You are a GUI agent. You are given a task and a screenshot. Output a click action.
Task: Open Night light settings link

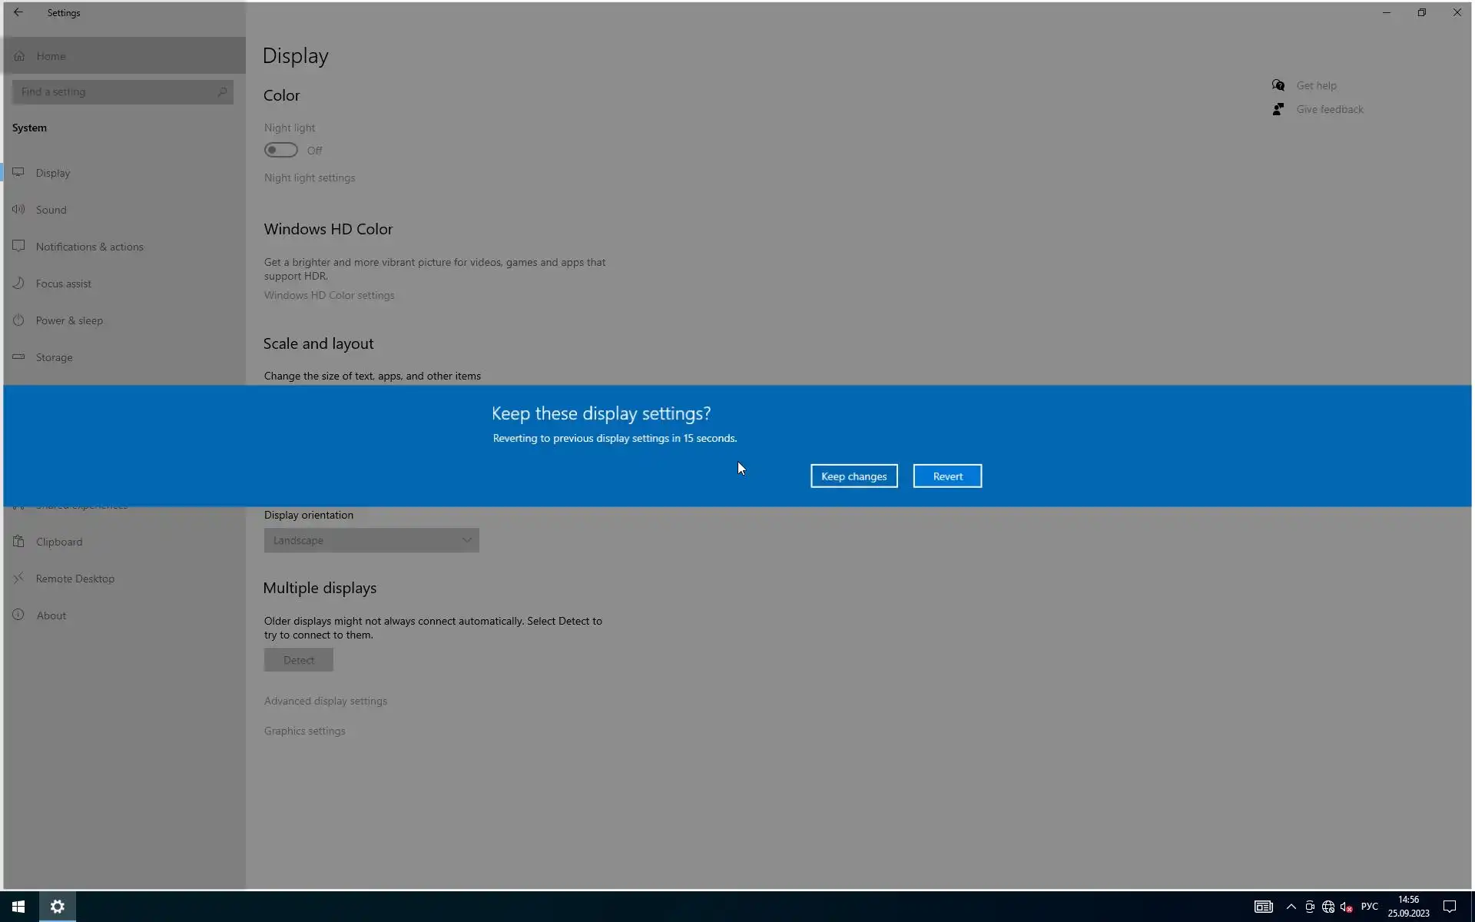[x=310, y=177]
